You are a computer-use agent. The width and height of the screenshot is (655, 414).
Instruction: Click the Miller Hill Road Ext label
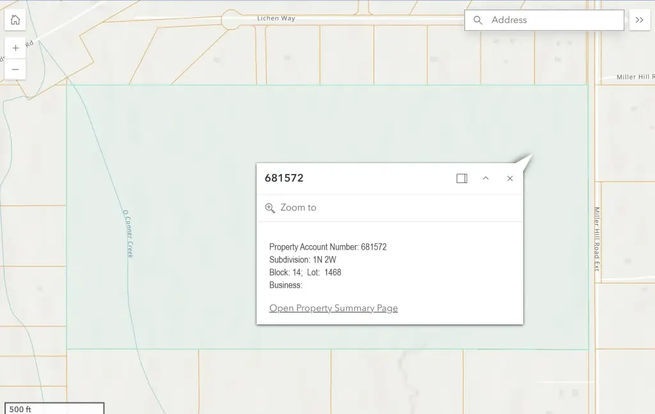click(597, 239)
